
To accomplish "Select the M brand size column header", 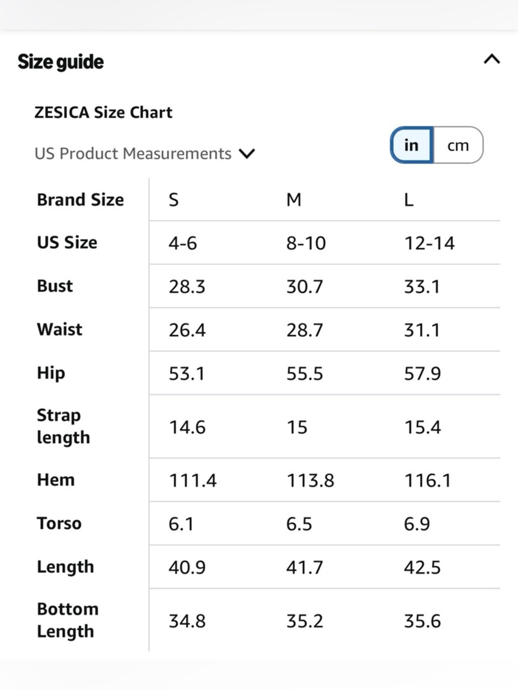I will pos(294,200).
